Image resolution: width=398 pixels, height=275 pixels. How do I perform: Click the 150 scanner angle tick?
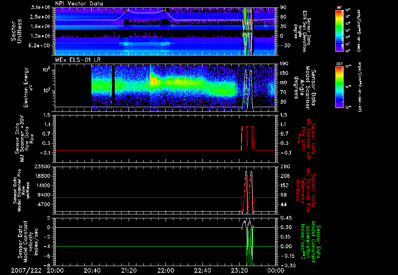[x=284, y=73]
